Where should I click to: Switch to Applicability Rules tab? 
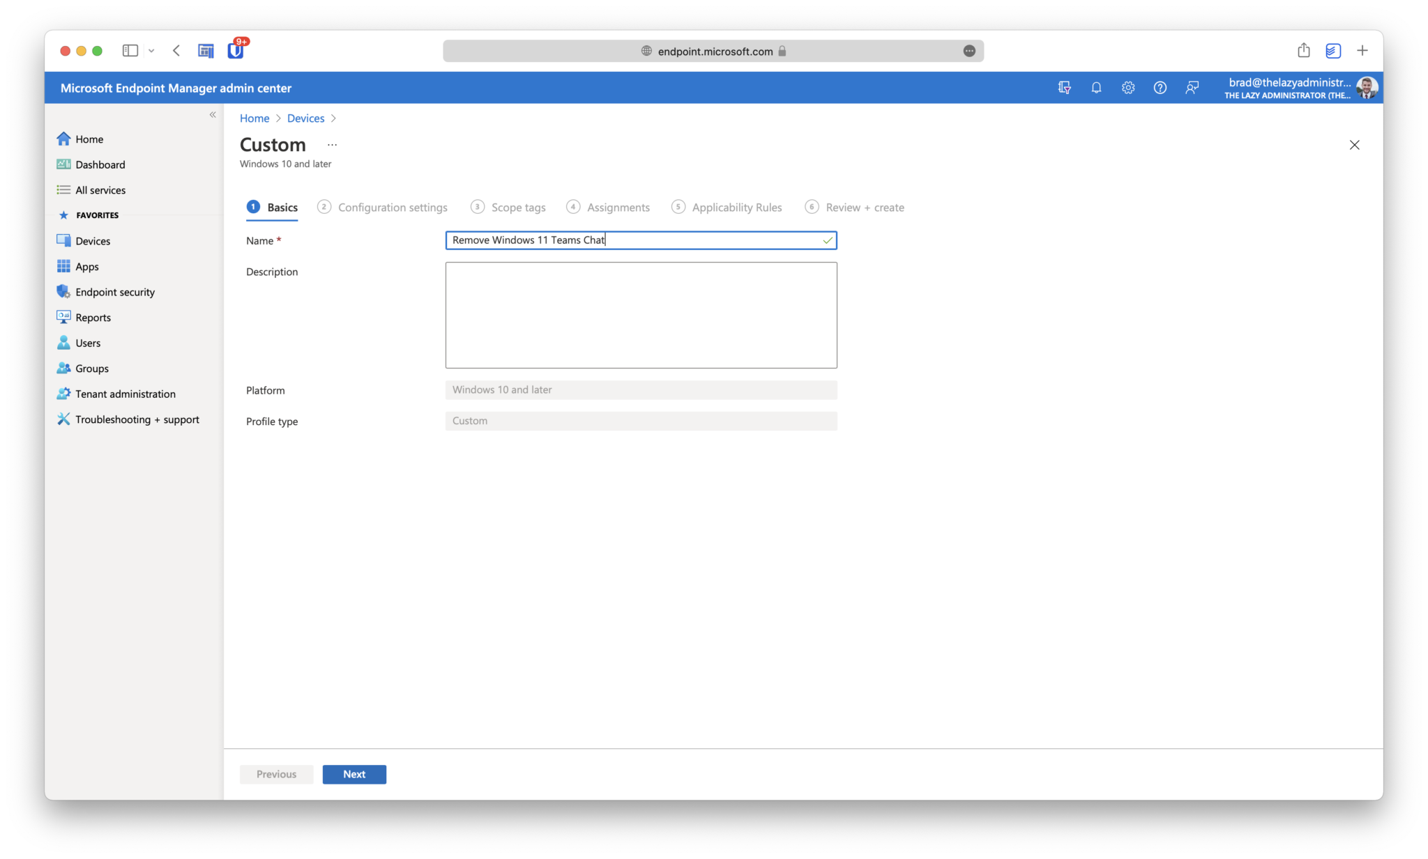click(x=727, y=207)
